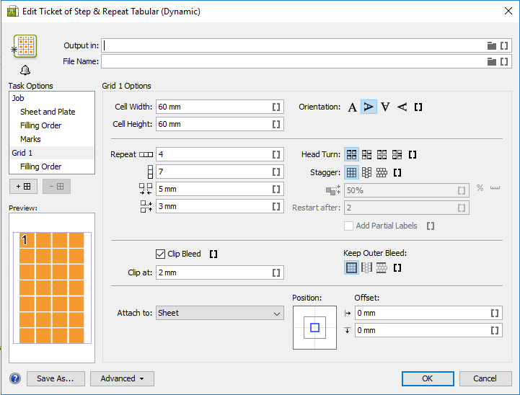This screenshot has height=395, width=520.
Task: Click the grid layout Preview thumbnail
Action: coord(52,288)
